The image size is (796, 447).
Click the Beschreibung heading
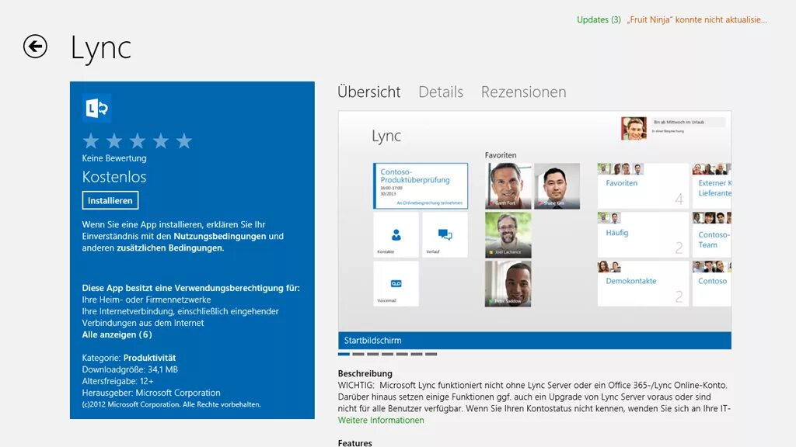pyautogui.click(x=365, y=373)
